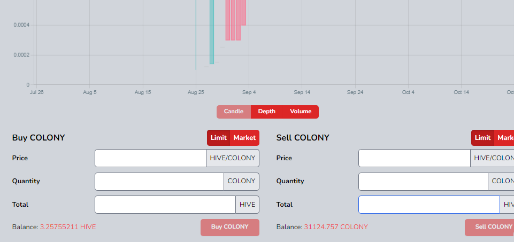Click the tall green candlestick bar on chart
This screenshot has width=514, height=242.
point(212,32)
